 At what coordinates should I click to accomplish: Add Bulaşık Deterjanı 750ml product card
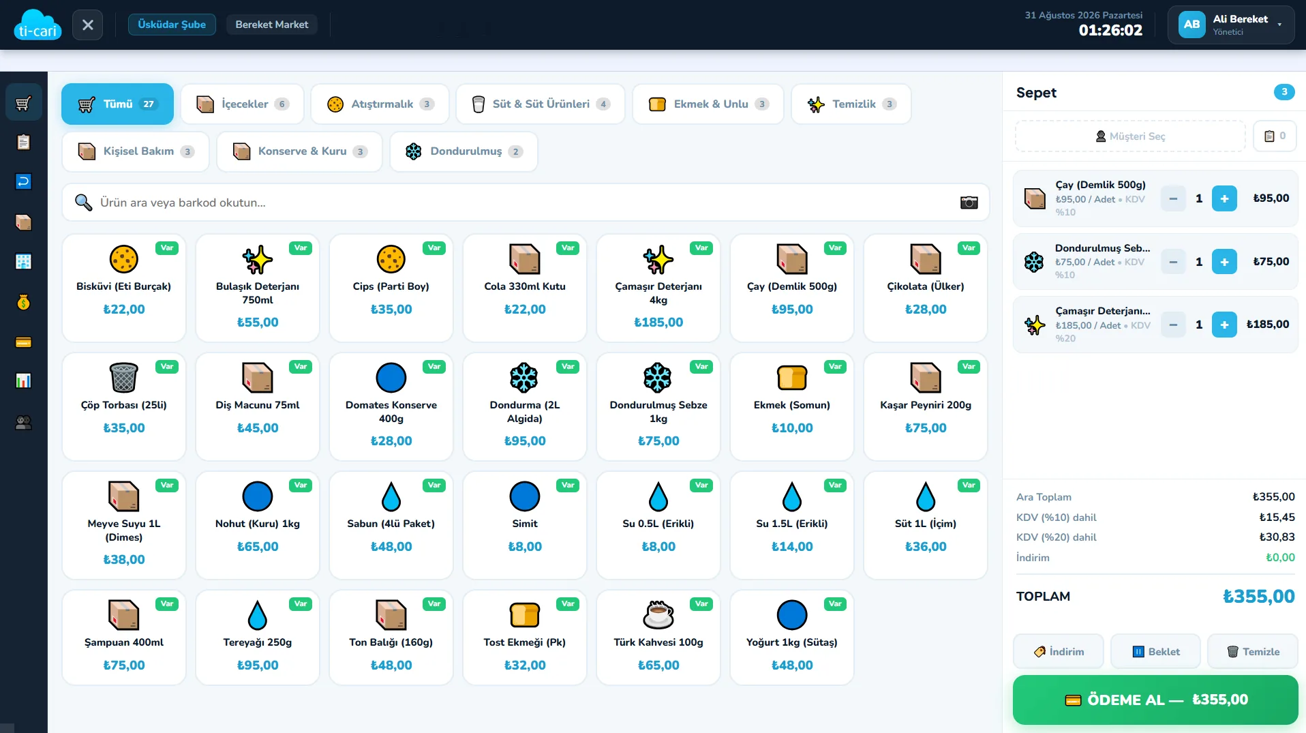[258, 288]
